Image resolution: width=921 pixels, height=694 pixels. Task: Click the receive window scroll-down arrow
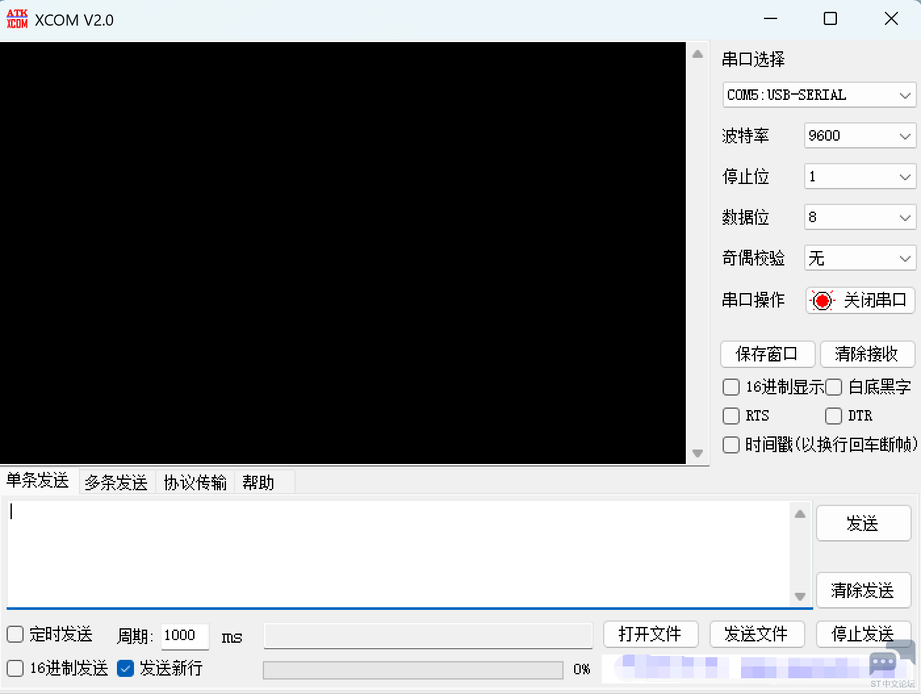pos(698,453)
